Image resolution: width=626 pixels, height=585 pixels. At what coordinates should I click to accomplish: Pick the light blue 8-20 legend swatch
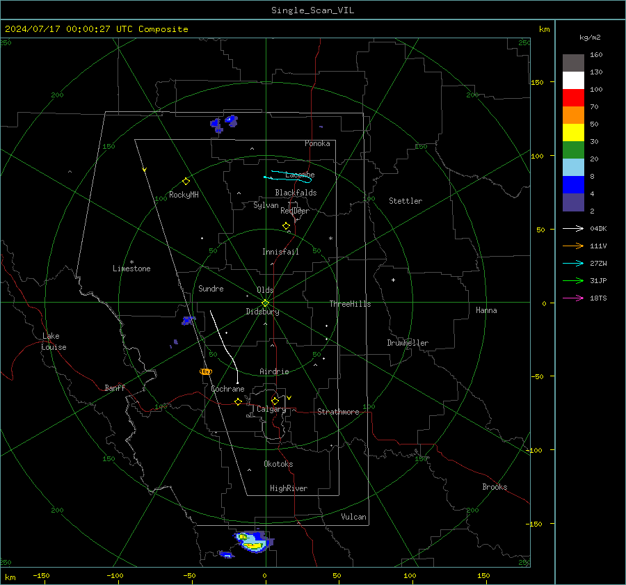(573, 168)
